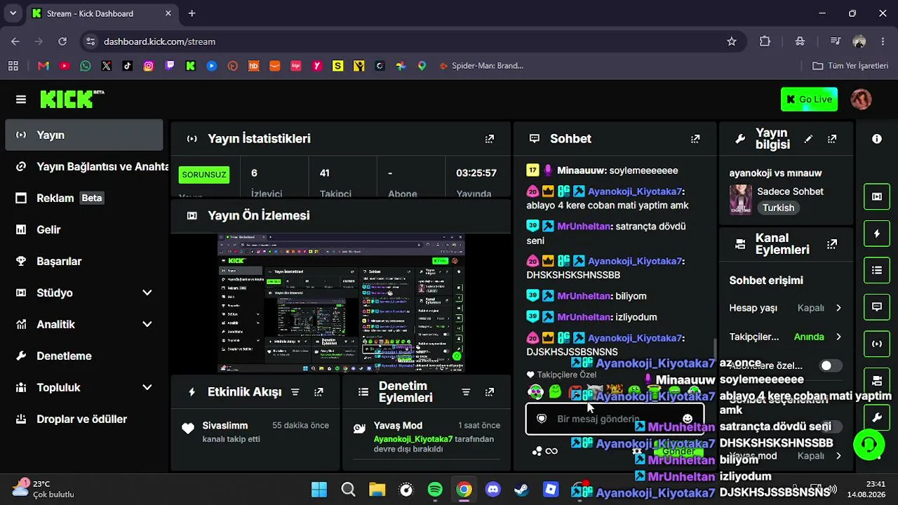This screenshot has height=505, width=898.
Task: Open a new browser tab
Action: (x=192, y=13)
